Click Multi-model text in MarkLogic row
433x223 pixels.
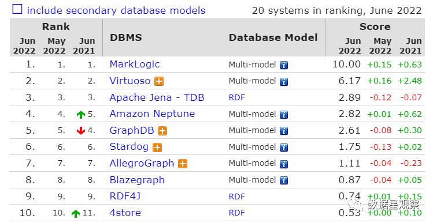pos(253,65)
